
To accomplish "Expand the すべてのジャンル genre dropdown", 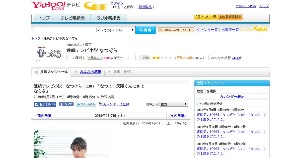I will pos(116,30).
